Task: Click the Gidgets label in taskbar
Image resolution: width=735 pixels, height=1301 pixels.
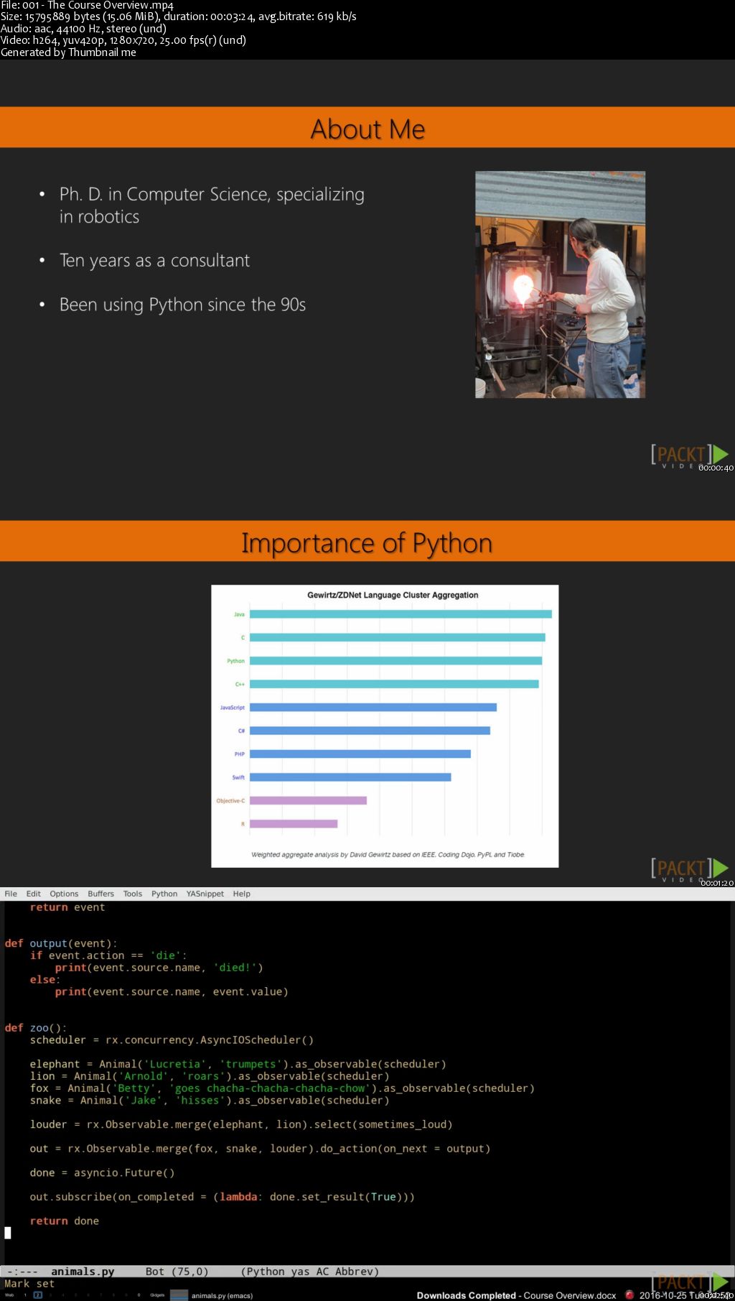Action: click(x=157, y=1295)
